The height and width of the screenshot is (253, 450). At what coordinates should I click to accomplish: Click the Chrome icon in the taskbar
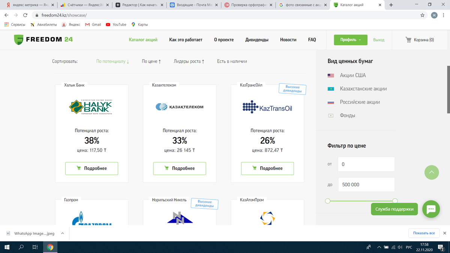point(50,247)
